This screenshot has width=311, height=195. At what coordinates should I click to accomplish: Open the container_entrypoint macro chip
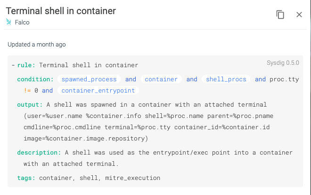tap(98, 91)
